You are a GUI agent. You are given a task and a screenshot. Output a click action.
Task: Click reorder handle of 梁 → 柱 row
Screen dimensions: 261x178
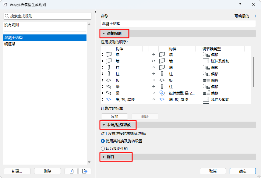pos(102,87)
